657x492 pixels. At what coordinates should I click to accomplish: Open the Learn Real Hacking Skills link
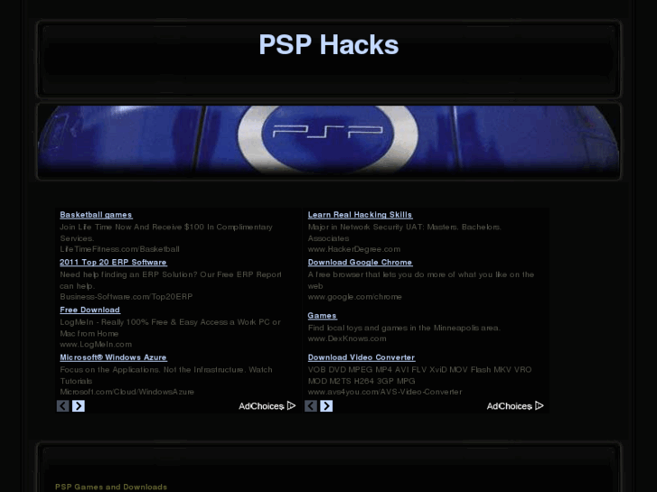(360, 215)
